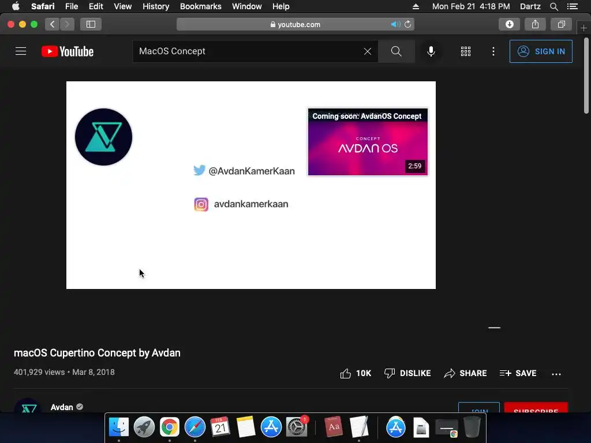591x443 pixels.
Task: Click the Dartz user menu
Action: point(530,6)
